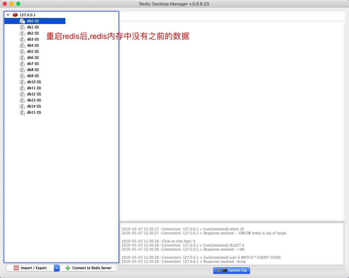Pick the db7 (0) entry

point(33,64)
